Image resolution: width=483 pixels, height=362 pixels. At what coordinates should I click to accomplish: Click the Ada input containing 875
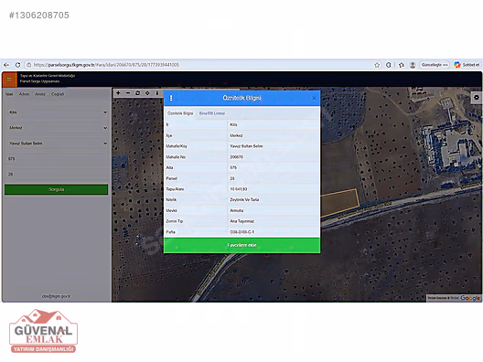coord(58,159)
